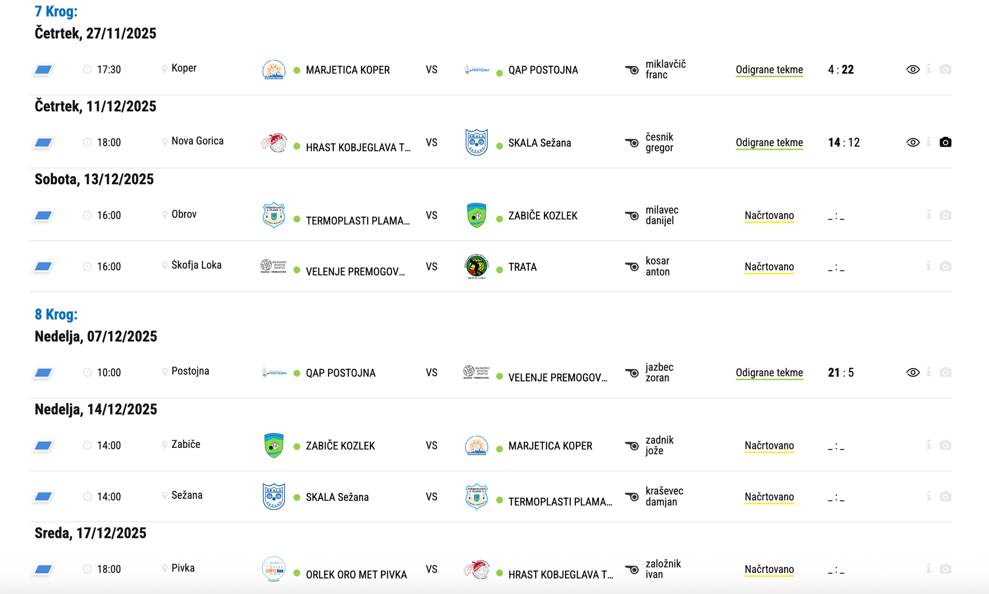Click the Trata club logo

pyautogui.click(x=476, y=266)
